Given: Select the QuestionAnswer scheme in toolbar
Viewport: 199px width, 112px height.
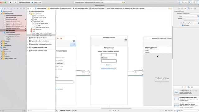Looking at the screenshot, I should [25, 2].
